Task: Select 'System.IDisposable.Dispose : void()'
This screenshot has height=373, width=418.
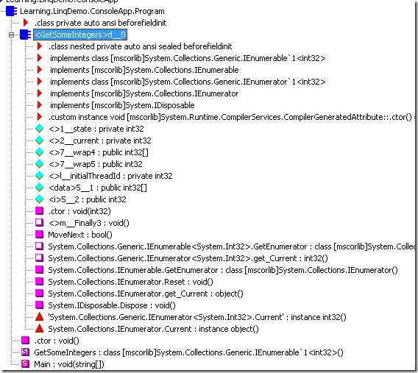Action: pos(112,305)
